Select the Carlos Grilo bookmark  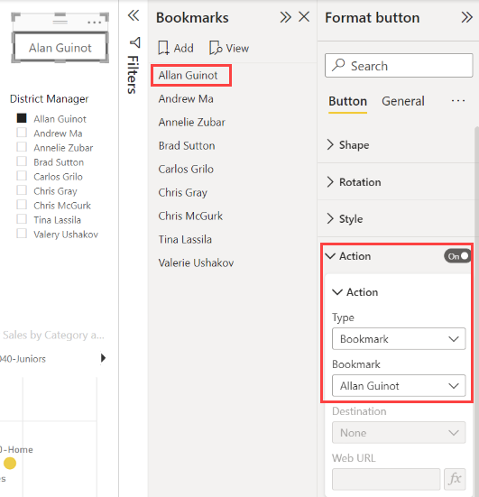coord(186,170)
